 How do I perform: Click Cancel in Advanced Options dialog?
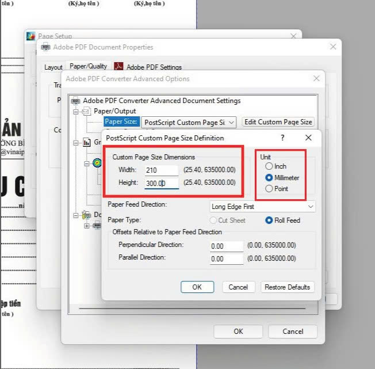coord(293,332)
